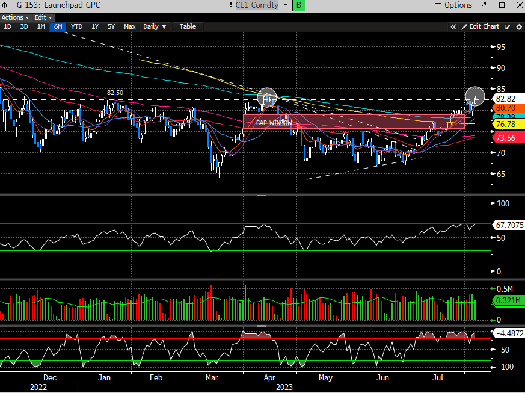
Task: Open the Actions dropdown menu
Action: pyautogui.click(x=15, y=17)
